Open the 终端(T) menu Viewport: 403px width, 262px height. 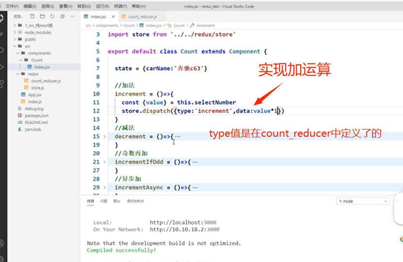point(120,6)
